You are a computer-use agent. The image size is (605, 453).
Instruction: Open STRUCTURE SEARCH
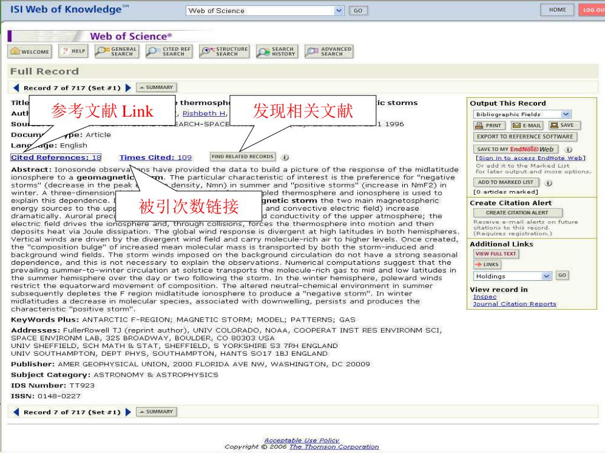(225, 51)
